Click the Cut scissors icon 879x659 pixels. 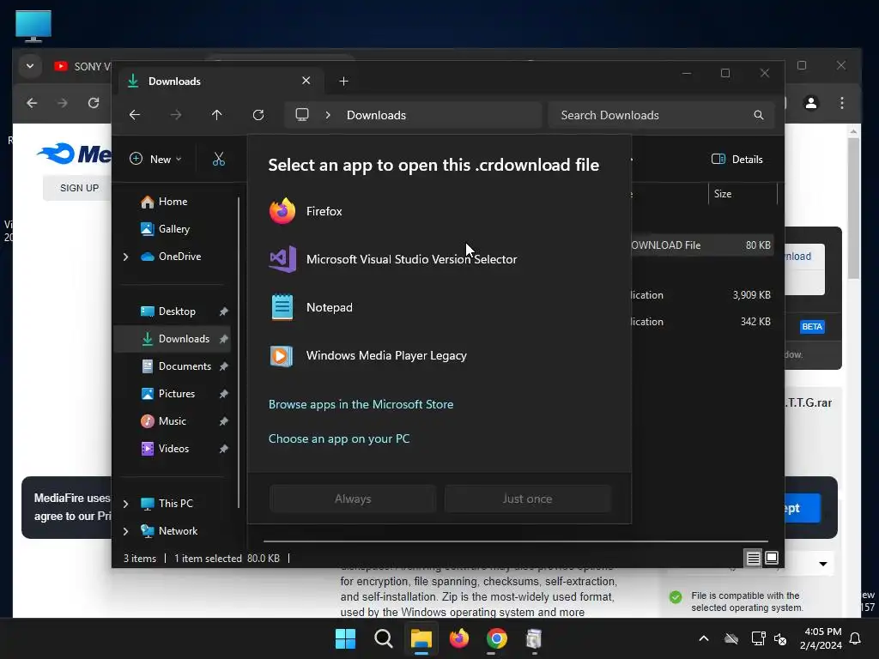[x=219, y=159]
